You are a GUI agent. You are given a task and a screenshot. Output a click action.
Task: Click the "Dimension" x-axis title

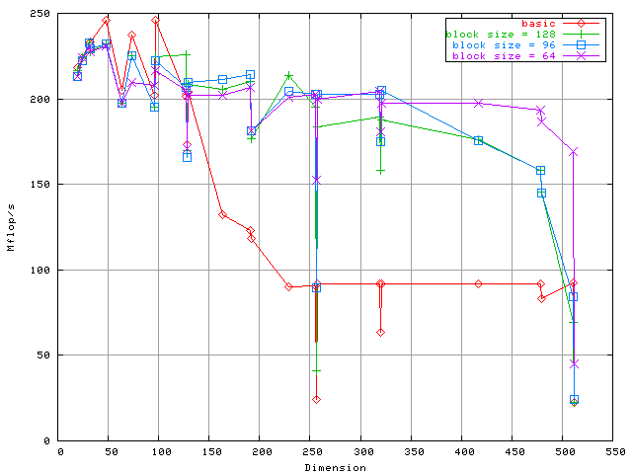click(x=336, y=467)
